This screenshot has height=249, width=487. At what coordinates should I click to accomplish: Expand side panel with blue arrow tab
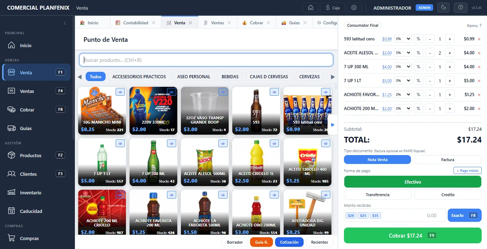pyautogui.click(x=333, y=125)
